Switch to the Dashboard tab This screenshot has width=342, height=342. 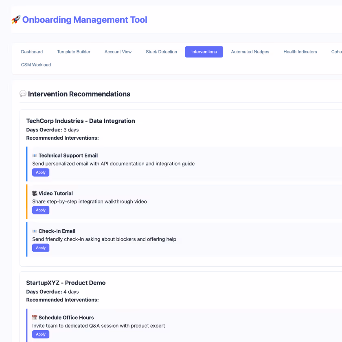pyautogui.click(x=32, y=52)
